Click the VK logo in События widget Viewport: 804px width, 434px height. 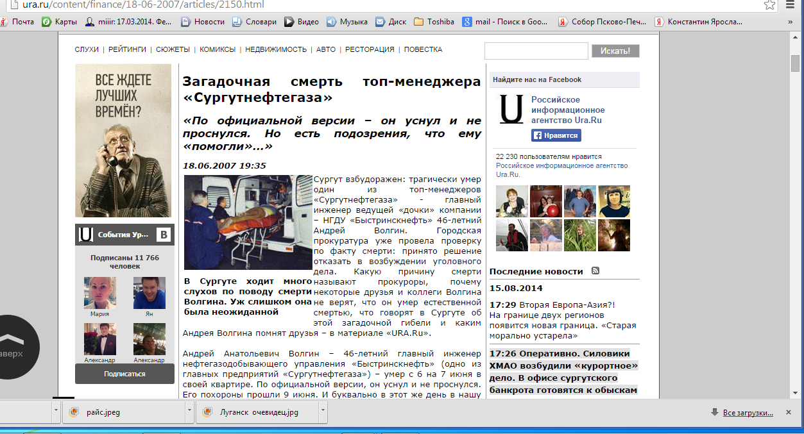pyautogui.click(x=164, y=235)
